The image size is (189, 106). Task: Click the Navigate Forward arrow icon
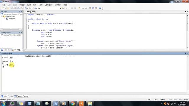click(x=86, y=8)
